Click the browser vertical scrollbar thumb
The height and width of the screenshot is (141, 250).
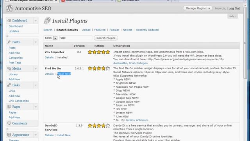coord(245,43)
